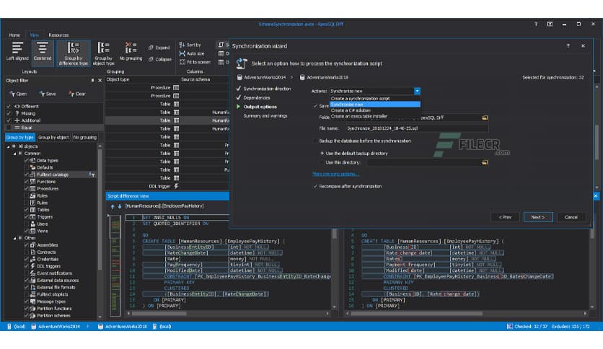Go to Summary and warnings wizard step
The width and height of the screenshot is (603, 349).
265,115
